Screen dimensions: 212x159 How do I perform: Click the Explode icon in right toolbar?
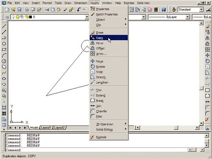click(x=208, y=119)
